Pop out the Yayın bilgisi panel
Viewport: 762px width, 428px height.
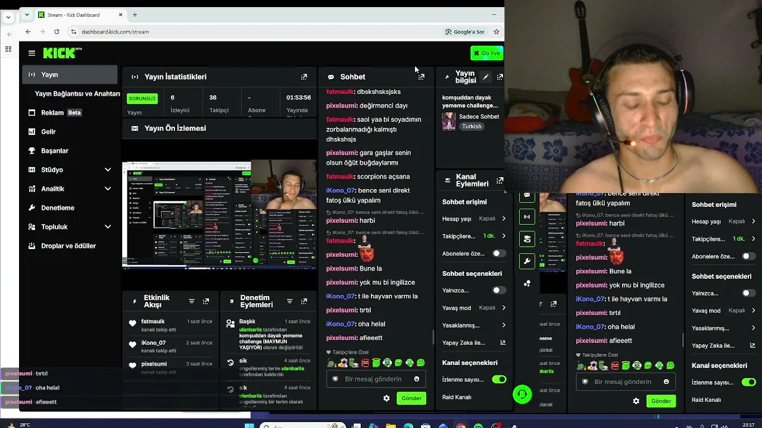(499, 77)
